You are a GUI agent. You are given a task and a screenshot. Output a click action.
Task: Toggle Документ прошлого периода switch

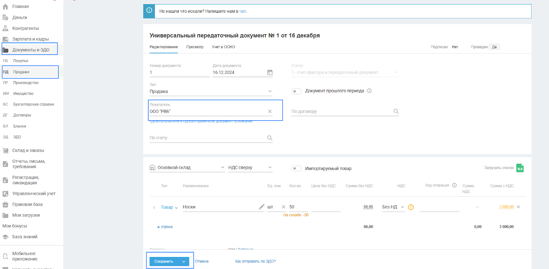(296, 91)
